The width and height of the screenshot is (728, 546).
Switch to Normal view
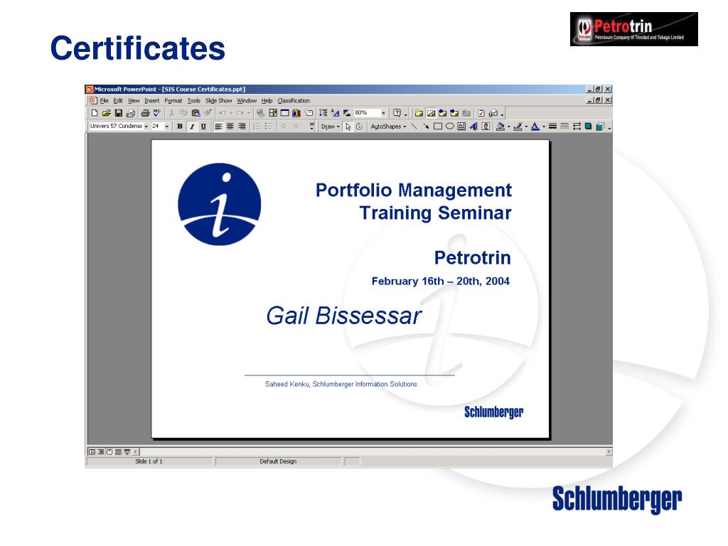92,451
